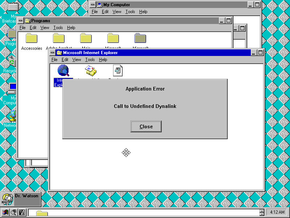290x218 pixels.
Task: Open the My Briefcase desktop icon
Action: [x=13, y=7]
